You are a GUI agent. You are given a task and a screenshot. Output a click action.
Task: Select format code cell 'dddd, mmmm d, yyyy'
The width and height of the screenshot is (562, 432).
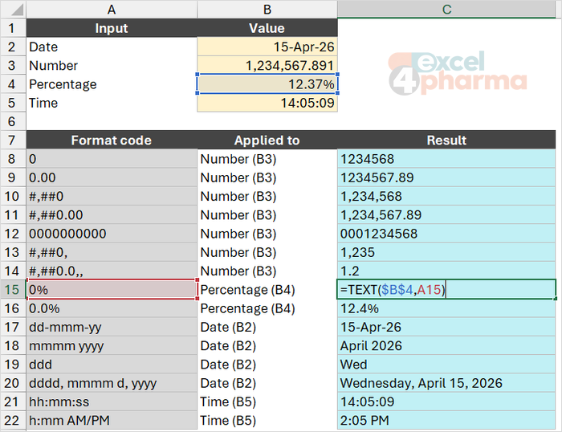[x=112, y=383]
